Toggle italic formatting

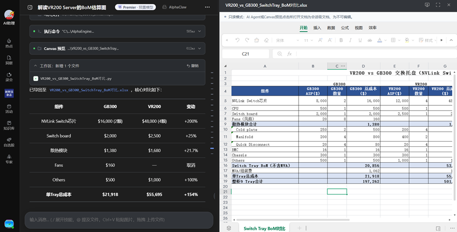pos(350,40)
